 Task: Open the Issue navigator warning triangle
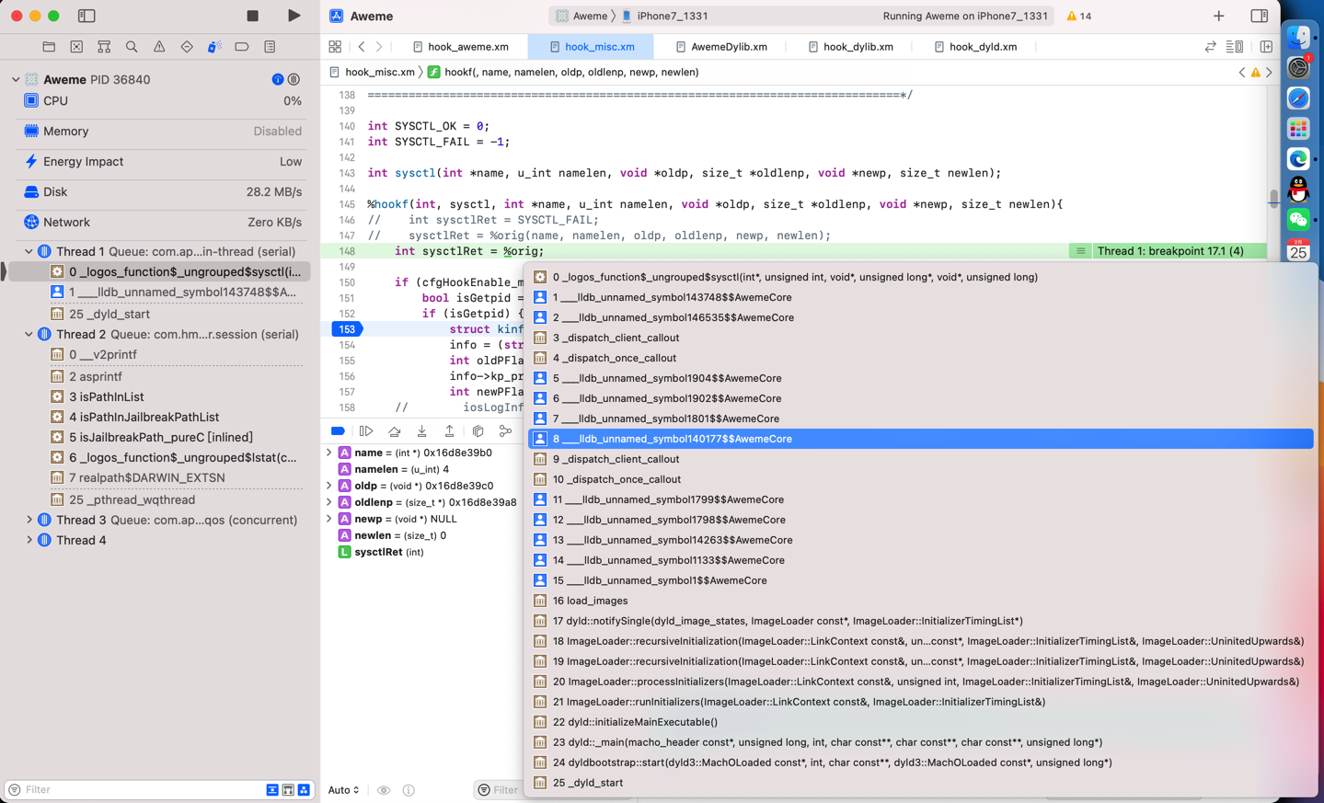(x=159, y=46)
